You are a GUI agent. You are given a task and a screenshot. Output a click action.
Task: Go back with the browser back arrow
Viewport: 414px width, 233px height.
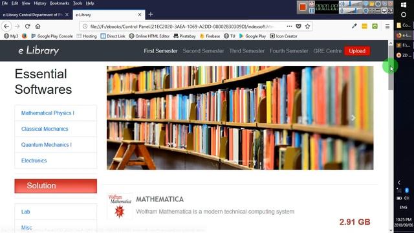click(x=6, y=26)
